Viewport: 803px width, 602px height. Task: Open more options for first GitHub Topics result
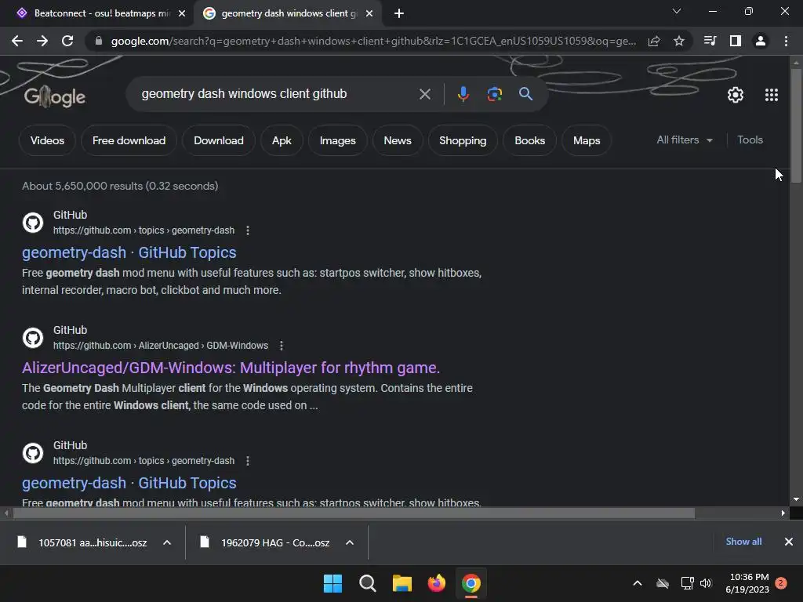click(248, 230)
